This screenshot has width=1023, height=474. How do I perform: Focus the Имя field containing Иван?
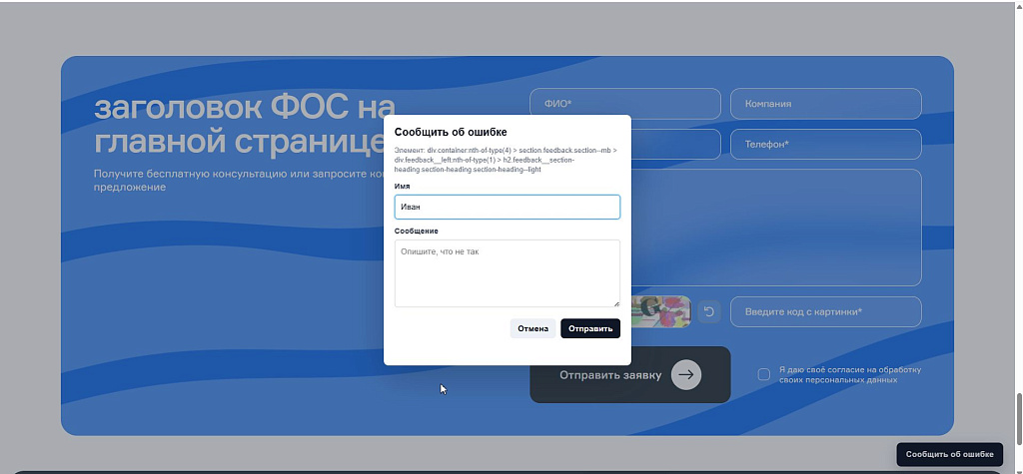pos(508,207)
